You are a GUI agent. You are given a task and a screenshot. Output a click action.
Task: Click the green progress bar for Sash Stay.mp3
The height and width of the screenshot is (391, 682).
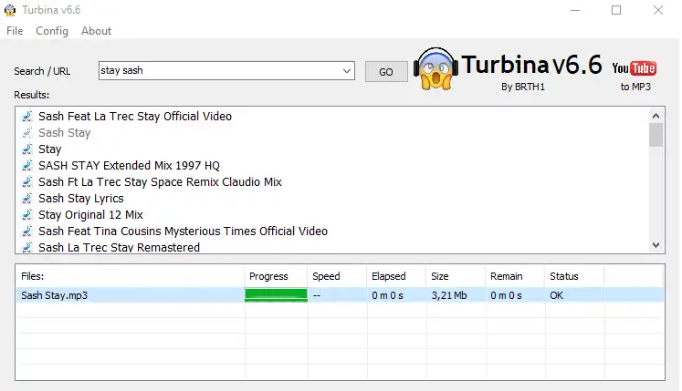(x=277, y=295)
